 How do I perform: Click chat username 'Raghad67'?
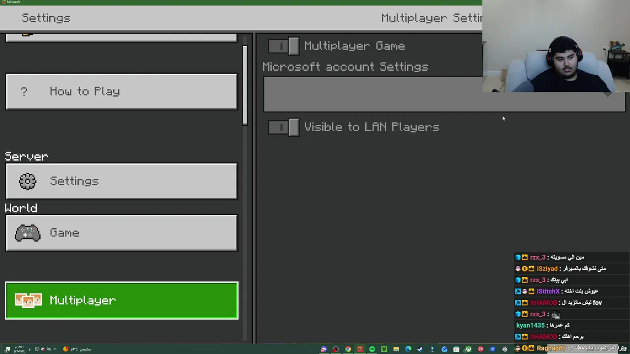(551, 348)
